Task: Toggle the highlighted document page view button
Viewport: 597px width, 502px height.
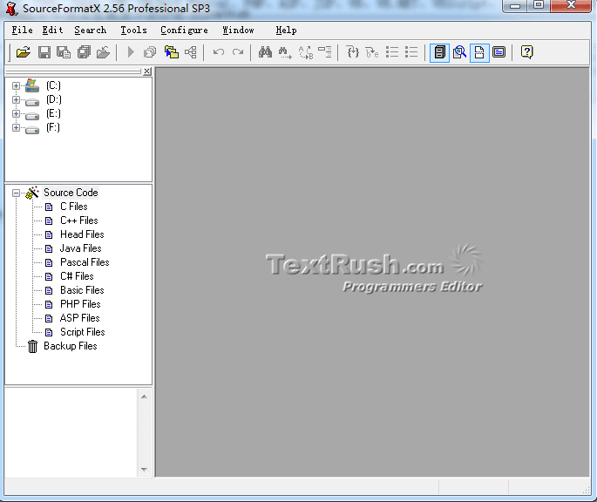Action: tap(479, 52)
